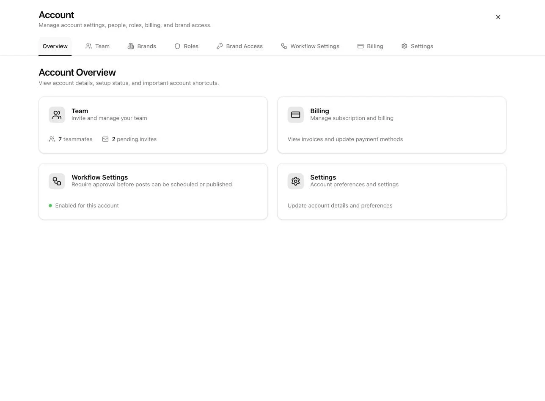Click the Settings card's gear icon
This screenshot has width=545, height=401.
(296, 181)
